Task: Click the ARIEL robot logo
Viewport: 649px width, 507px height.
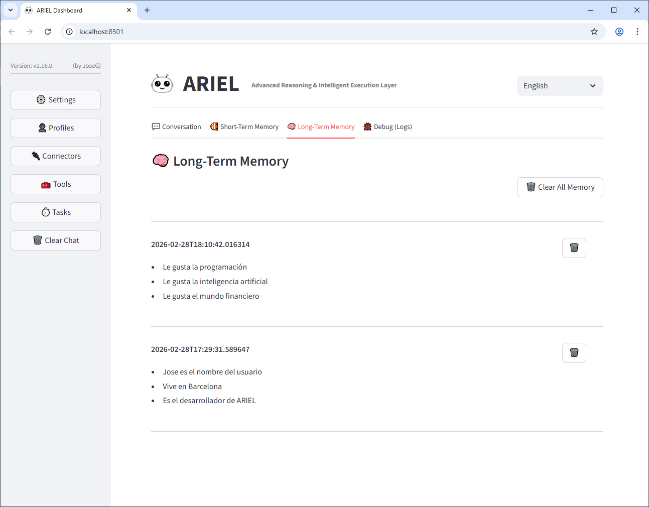Action: coord(162,84)
